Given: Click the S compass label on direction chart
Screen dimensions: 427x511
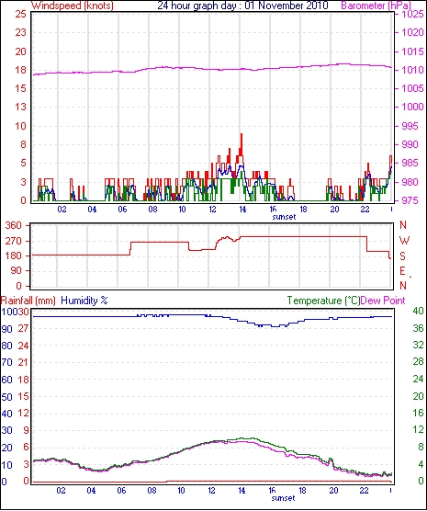Looking at the screenshot, I should [x=402, y=256].
